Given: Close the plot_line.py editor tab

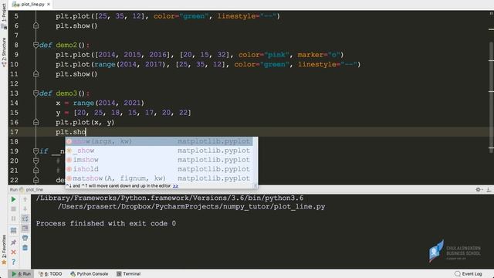Looking at the screenshot, I should tap(49, 5).
